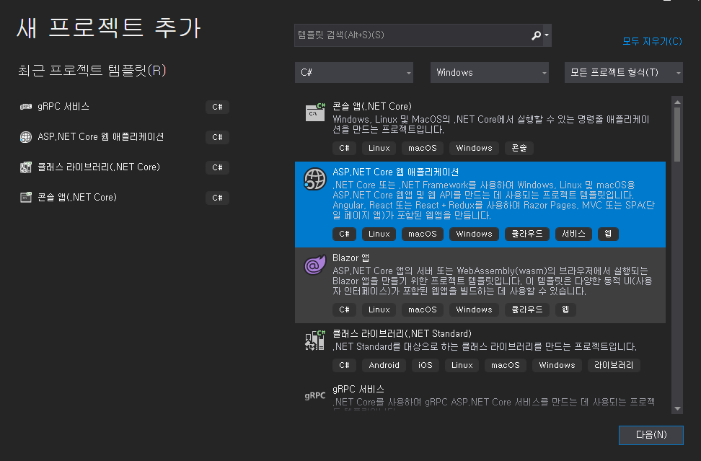Open the search options dropdown arrow beside magnifier
The image size is (701, 461).
click(x=547, y=35)
